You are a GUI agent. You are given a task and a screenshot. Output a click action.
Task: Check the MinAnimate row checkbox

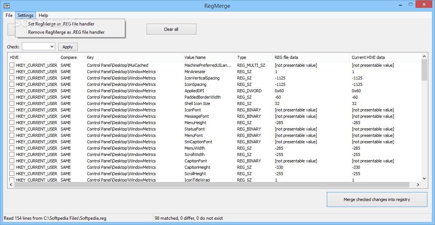12,72
